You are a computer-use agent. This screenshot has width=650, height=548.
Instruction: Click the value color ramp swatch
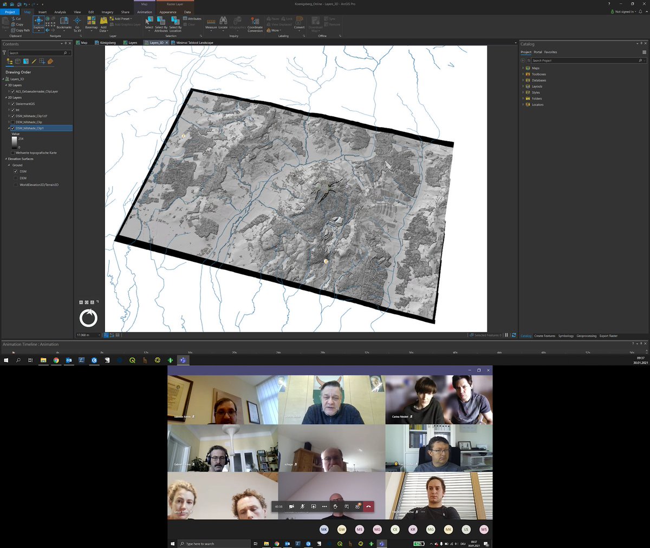[14, 143]
